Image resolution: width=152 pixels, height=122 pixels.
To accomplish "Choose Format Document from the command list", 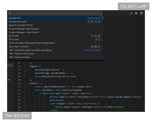I will pyautogui.click(x=18, y=22).
